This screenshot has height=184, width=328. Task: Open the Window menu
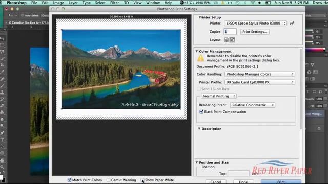tap(153, 3)
